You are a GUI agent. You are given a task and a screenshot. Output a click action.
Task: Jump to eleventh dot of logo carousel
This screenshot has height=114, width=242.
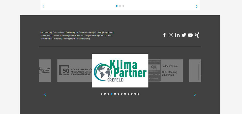(x=135, y=94)
